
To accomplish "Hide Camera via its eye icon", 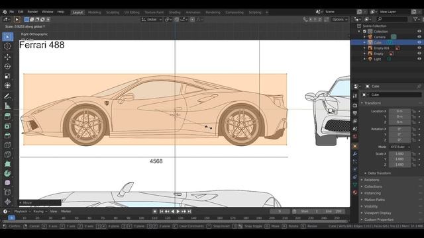I will (419, 37).
